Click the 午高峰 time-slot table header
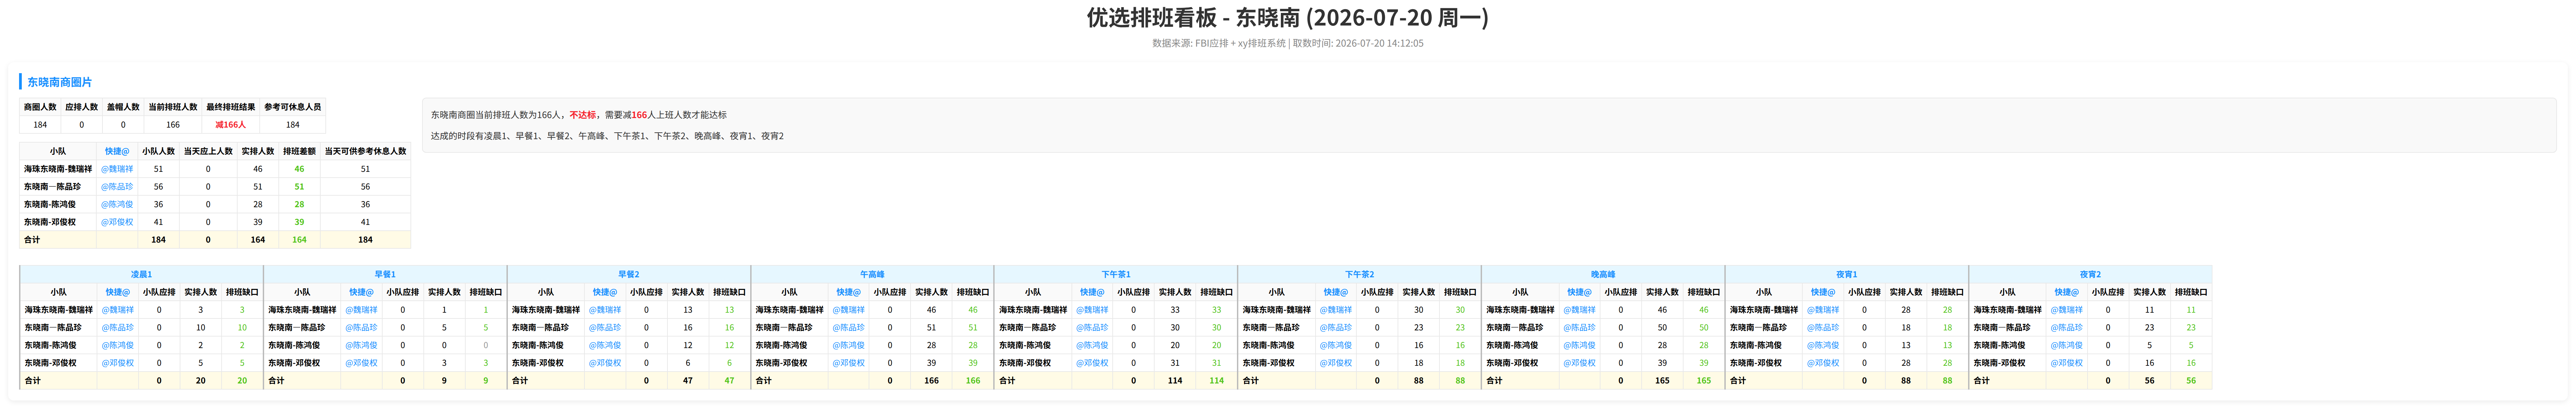Image resolution: width=2576 pixels, height=410 pixels. [x=872, y=274]
